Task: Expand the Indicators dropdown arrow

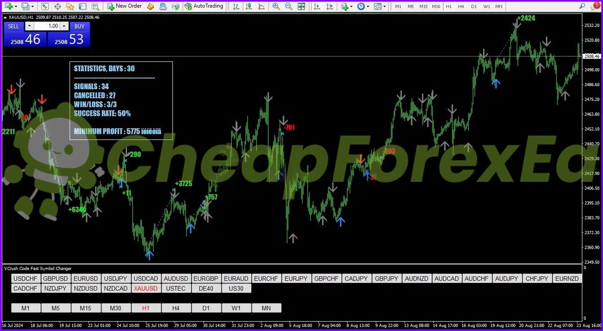Action: tap(352, 6)
